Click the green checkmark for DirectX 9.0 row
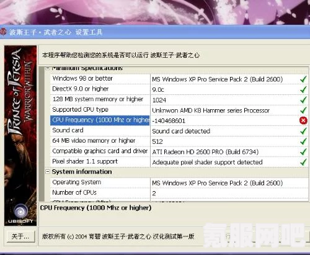 (303, 89)
